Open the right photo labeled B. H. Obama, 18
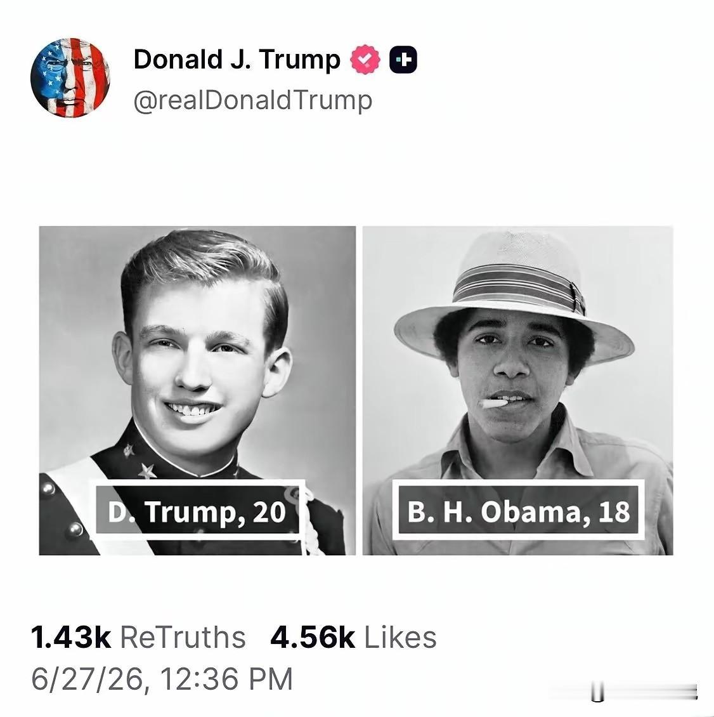This screenshot has width=714, height=717. click(x=517, y=390)
